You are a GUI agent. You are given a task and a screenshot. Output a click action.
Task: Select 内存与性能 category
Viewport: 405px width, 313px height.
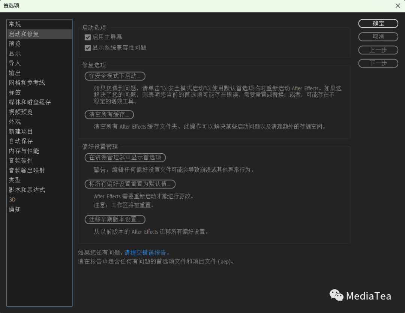pos(39,151)
